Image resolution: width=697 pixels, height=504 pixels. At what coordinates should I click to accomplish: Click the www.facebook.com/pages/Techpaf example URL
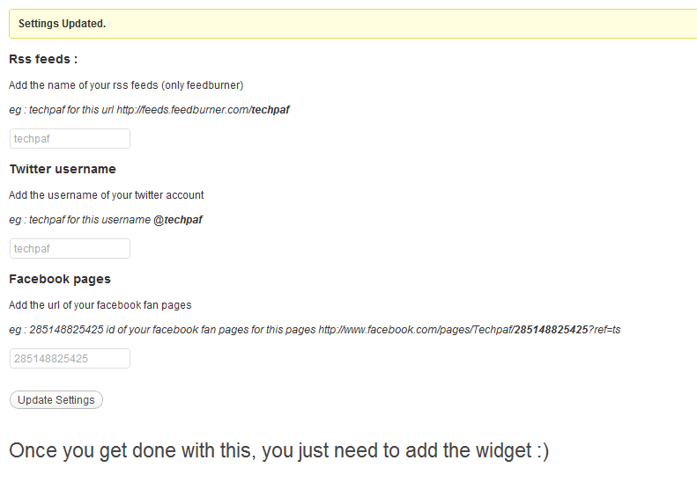click(470, 330)
